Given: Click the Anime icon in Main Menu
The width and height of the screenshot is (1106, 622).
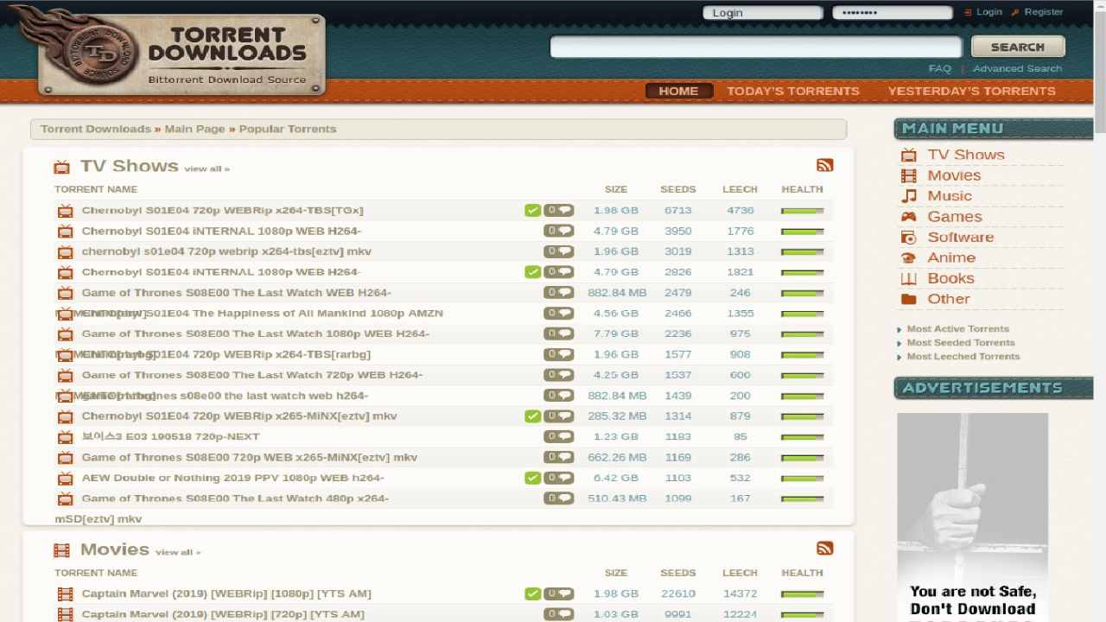Looking at the screenshot, I should 908,257.
